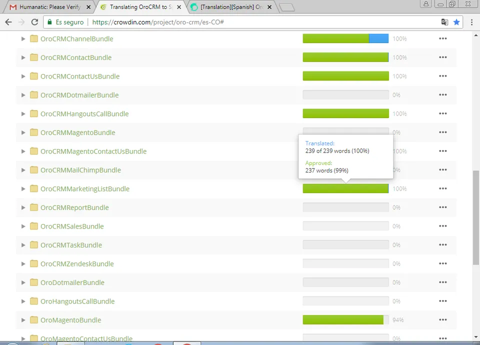Expand the OroCRMTaskBundle folder arrow
480x345 pixels.
23,245
